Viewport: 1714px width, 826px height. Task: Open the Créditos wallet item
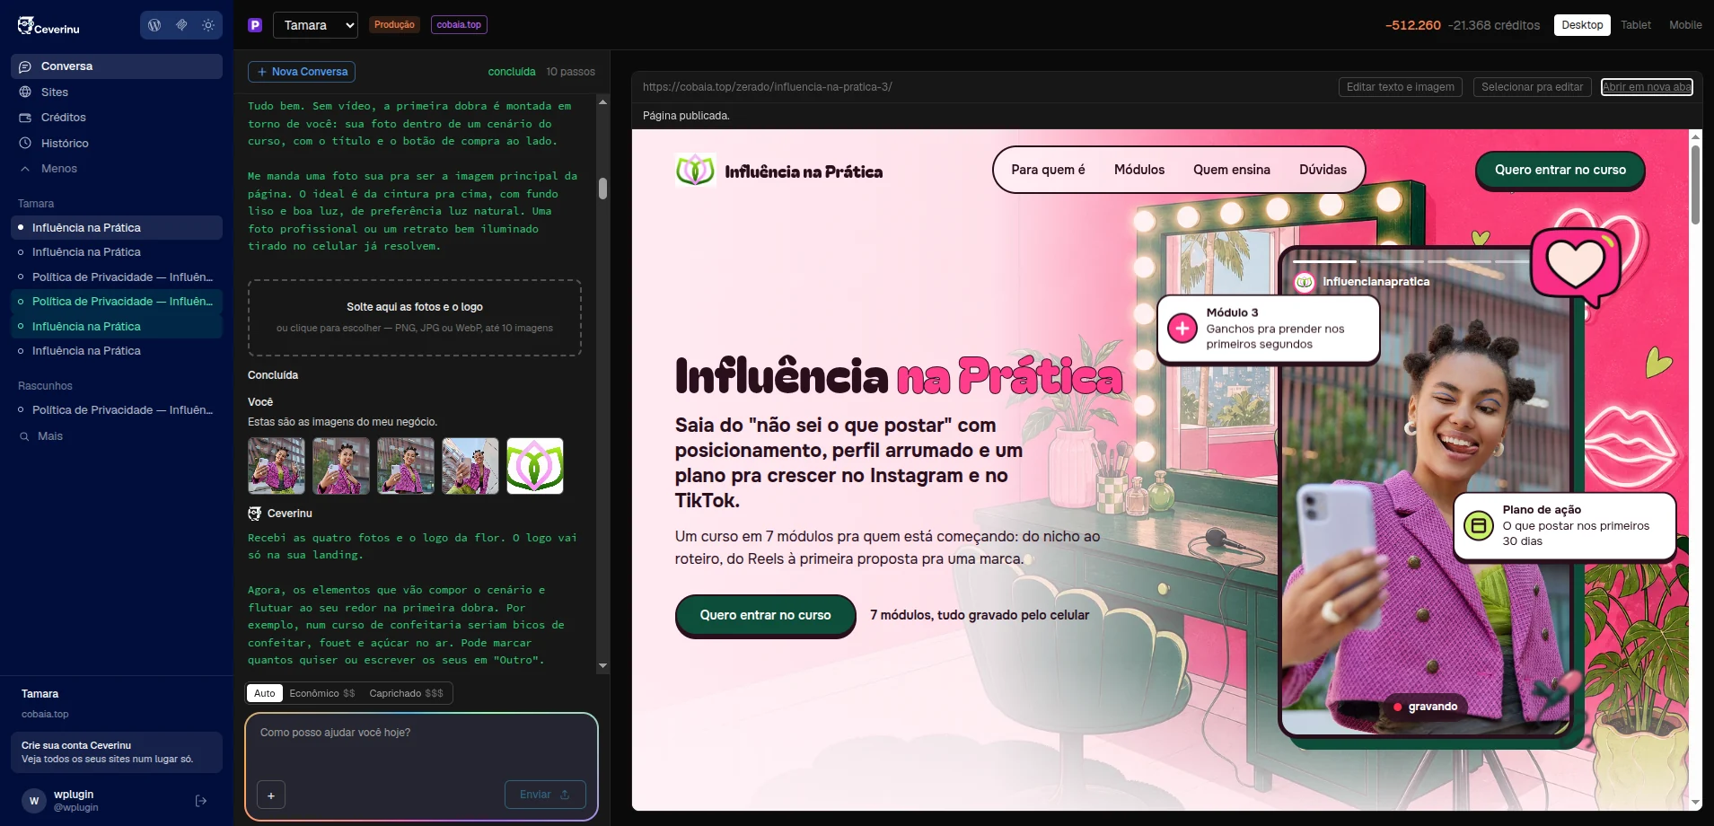[117, 118]
